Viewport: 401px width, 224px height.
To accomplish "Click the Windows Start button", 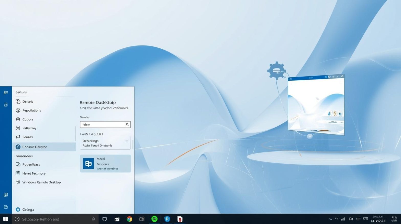I will (x=6, y=219).
